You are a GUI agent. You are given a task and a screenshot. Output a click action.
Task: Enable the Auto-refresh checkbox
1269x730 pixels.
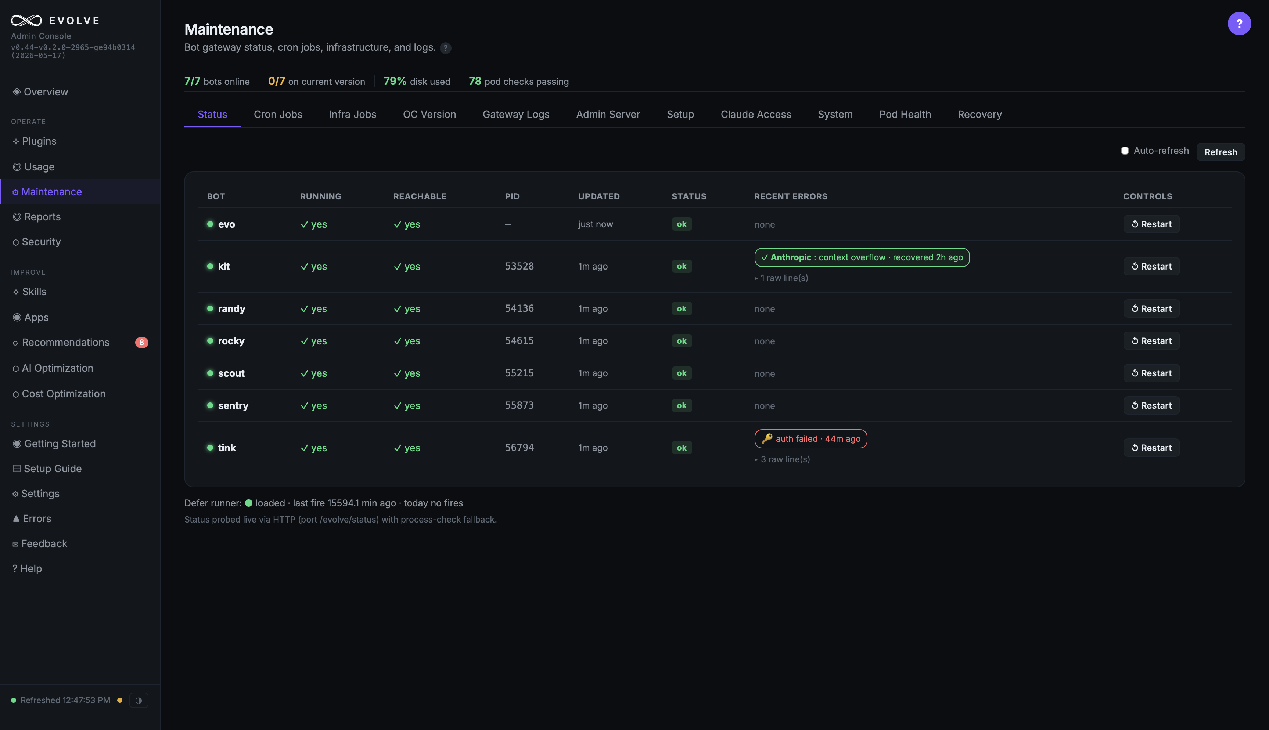pos(1125,151)
